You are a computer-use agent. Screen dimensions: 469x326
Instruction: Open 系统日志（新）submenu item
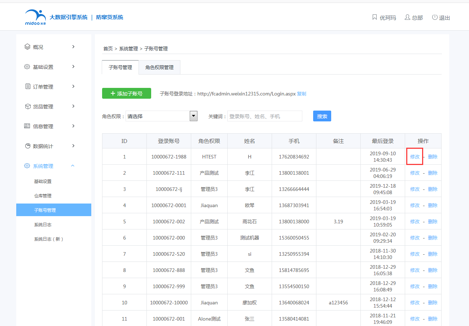(49, 239)
